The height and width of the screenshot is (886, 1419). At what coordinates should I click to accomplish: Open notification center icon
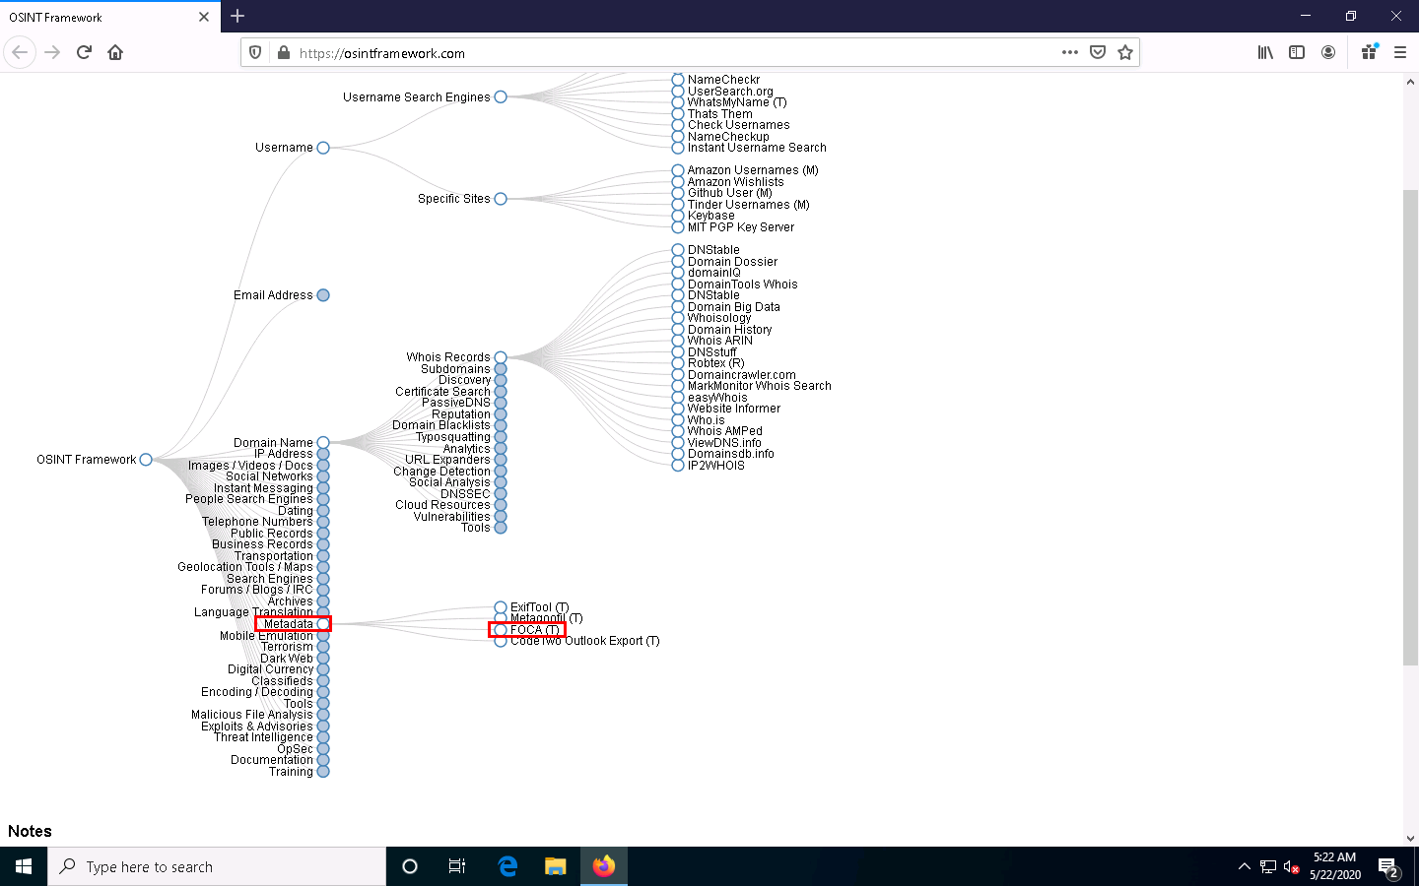(x=1388, y=868)
